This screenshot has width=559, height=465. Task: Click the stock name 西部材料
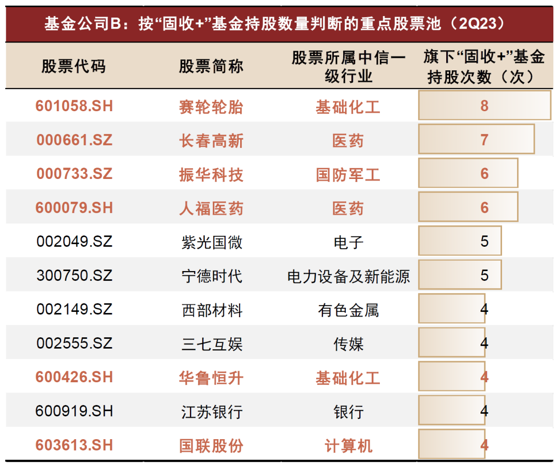pos(212,310)
